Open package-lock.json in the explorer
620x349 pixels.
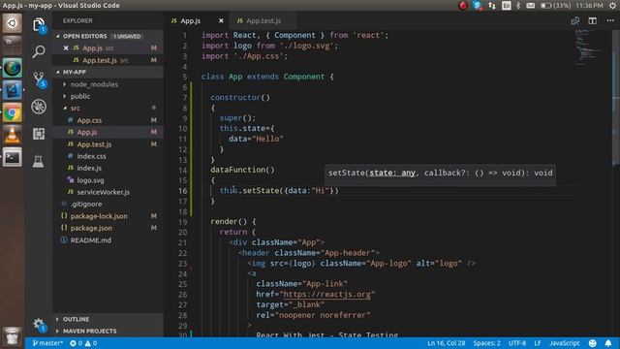(108, 216)
